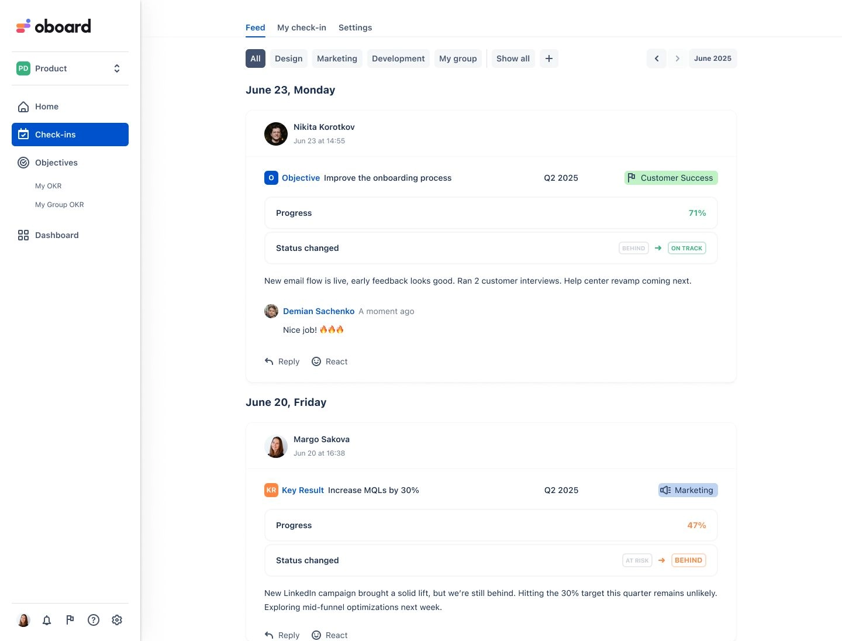Viewport: 842px width, 641px height.
Task: Switch to My check-in tab
Action: (x=301, y=27)
